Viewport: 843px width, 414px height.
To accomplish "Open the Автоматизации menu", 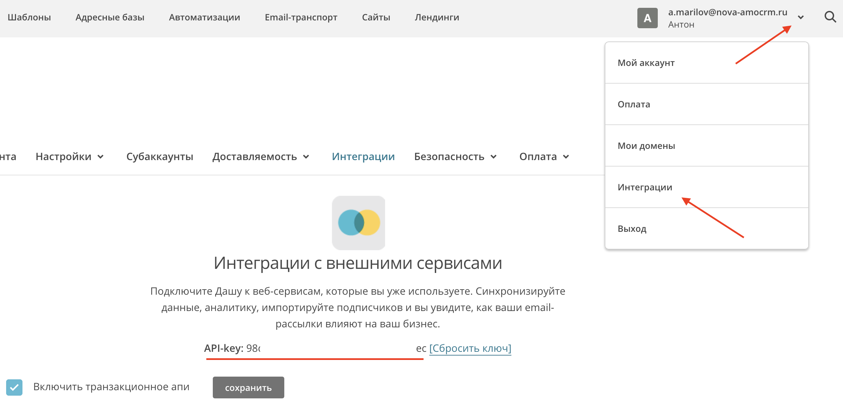I will tap(204, 17).
